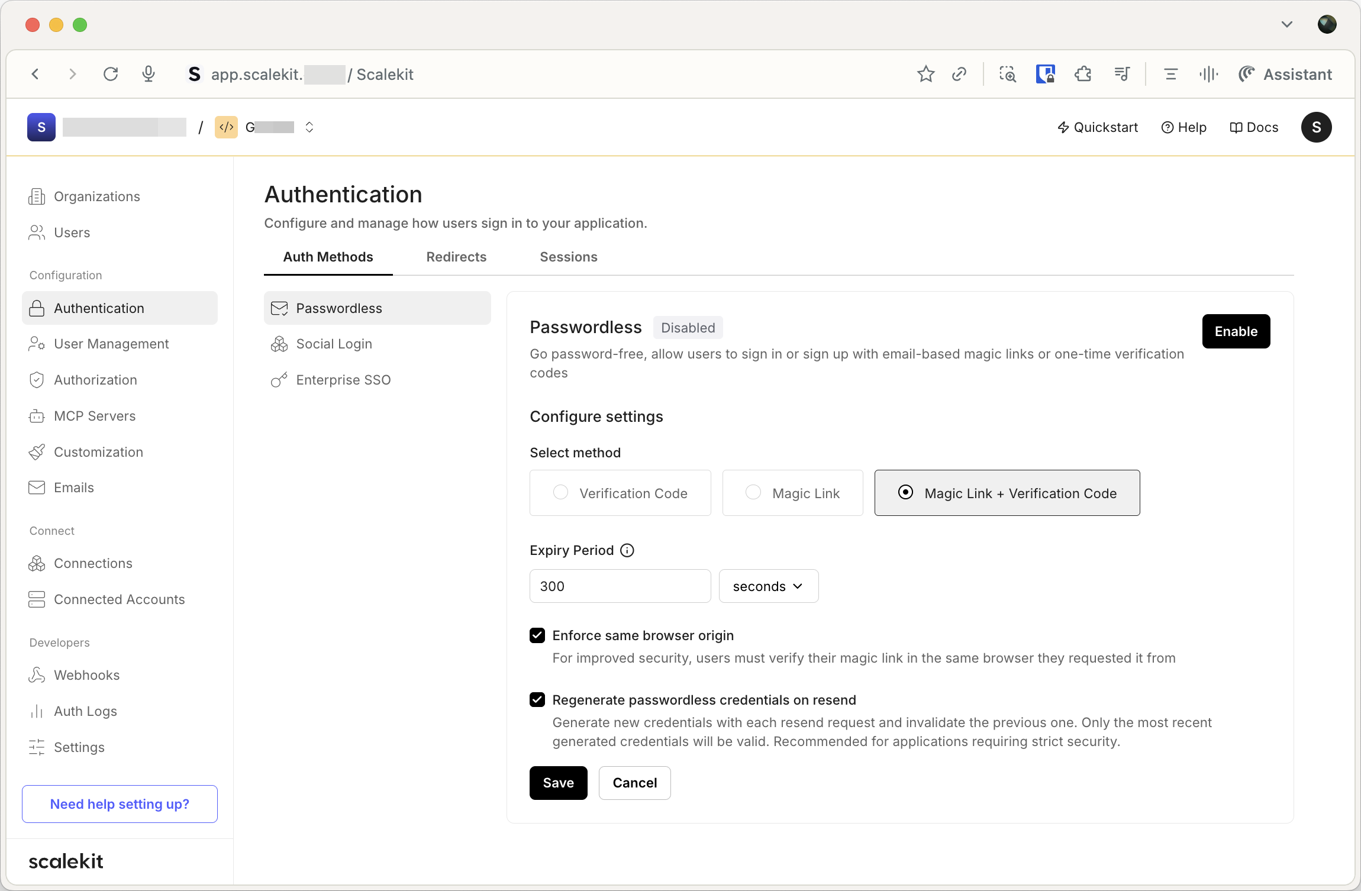Screen dimensions: 1361x891
Task: Expand the environment switcher chevrons
Action: click(309, 127)
